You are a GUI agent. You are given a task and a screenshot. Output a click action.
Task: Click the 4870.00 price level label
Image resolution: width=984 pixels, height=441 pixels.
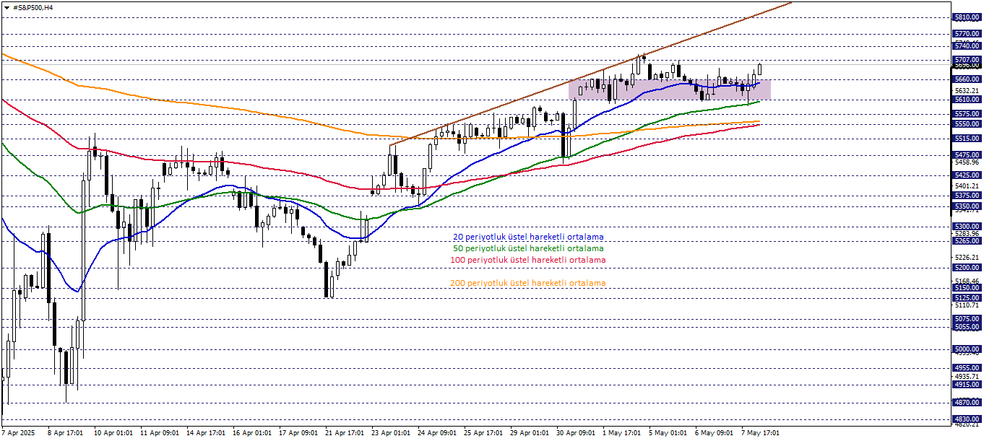[966, 403]
